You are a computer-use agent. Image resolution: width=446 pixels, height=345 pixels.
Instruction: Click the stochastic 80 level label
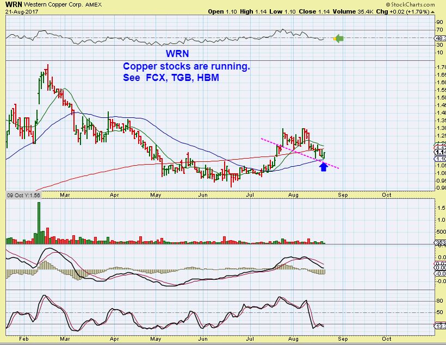coord(439,301)
